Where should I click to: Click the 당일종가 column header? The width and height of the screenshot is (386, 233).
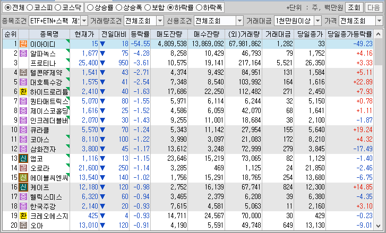(310, 34)
